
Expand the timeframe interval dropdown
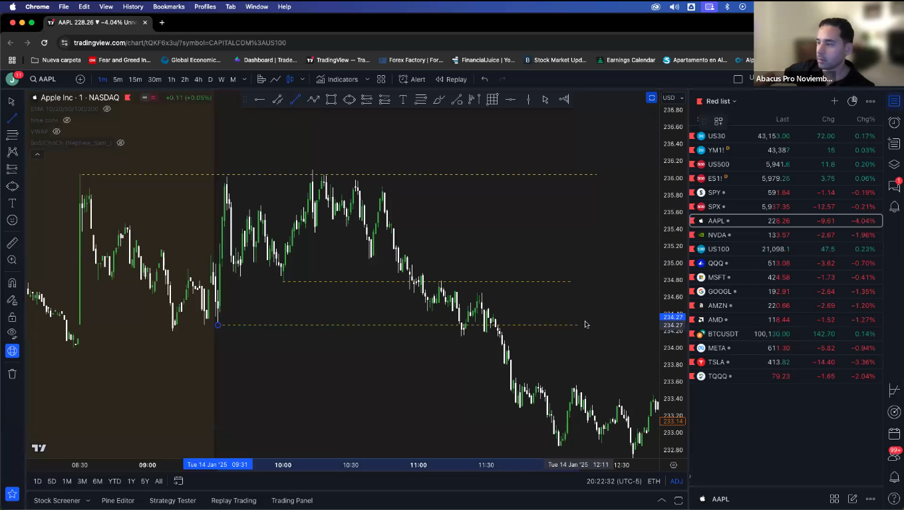click(244, 79)
